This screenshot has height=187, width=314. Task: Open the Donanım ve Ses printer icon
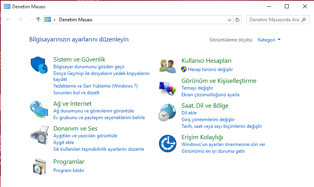[x=39, y=135]
